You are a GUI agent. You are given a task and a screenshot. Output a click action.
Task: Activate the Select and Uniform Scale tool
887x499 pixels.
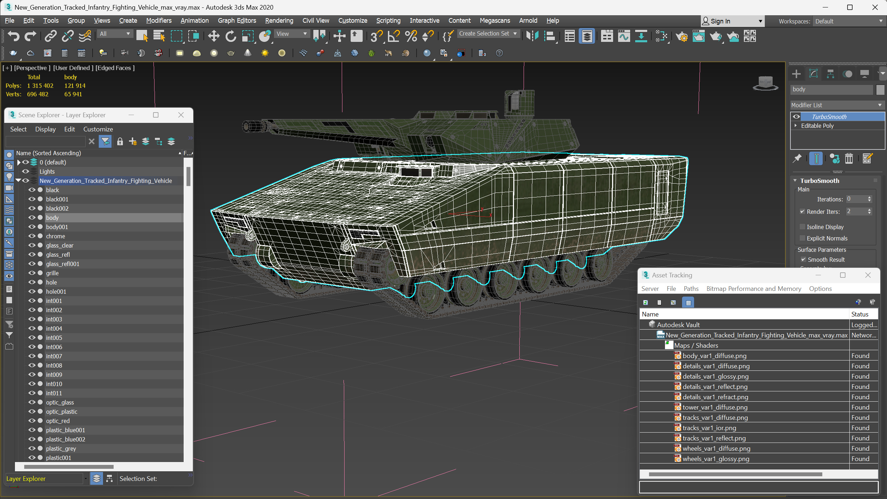point(248,36)
